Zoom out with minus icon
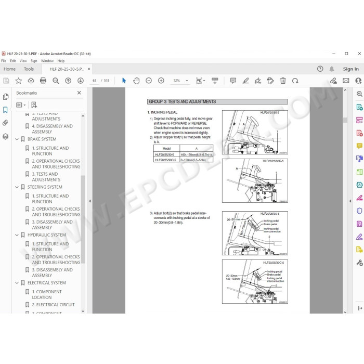The image size is (364, 364). [149, 81]
